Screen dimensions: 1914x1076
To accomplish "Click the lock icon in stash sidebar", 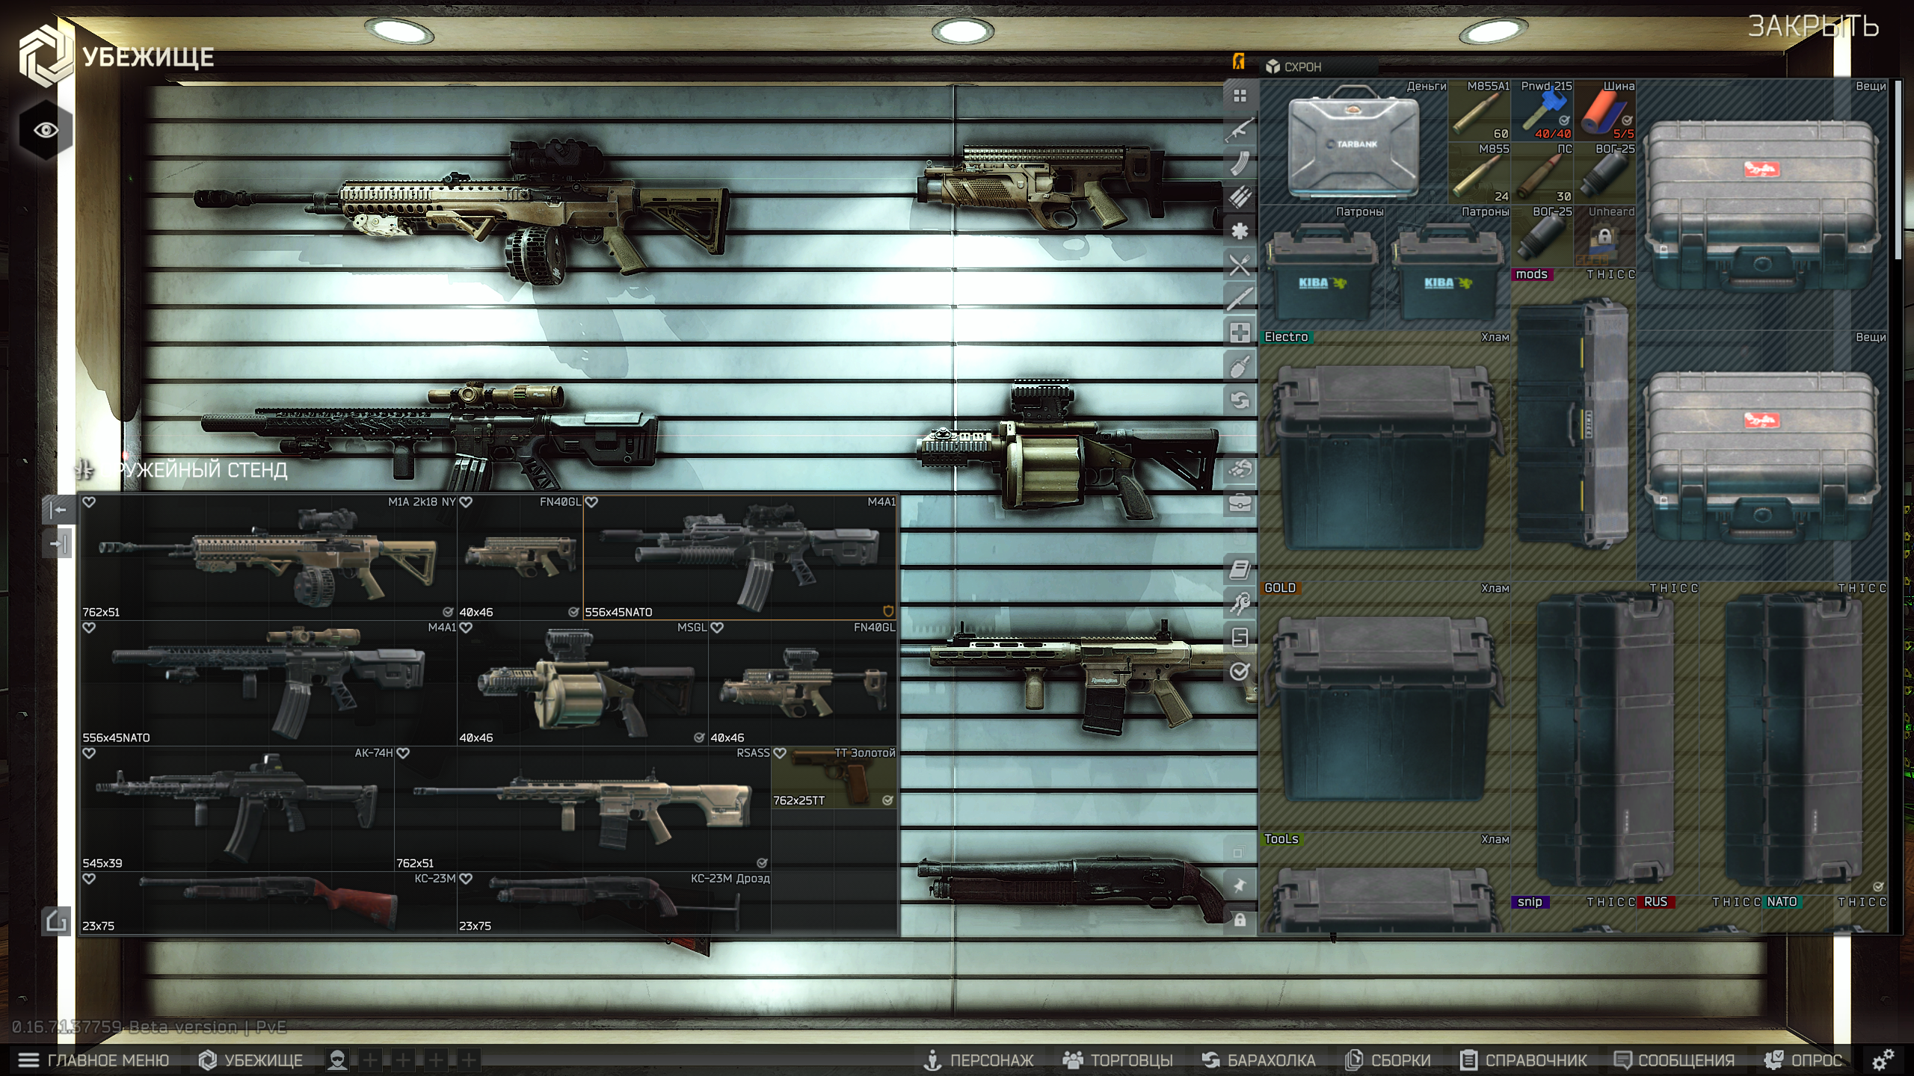I will 1240,920.
